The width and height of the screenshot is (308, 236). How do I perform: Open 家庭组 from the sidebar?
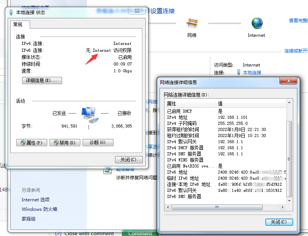point(28,218)
